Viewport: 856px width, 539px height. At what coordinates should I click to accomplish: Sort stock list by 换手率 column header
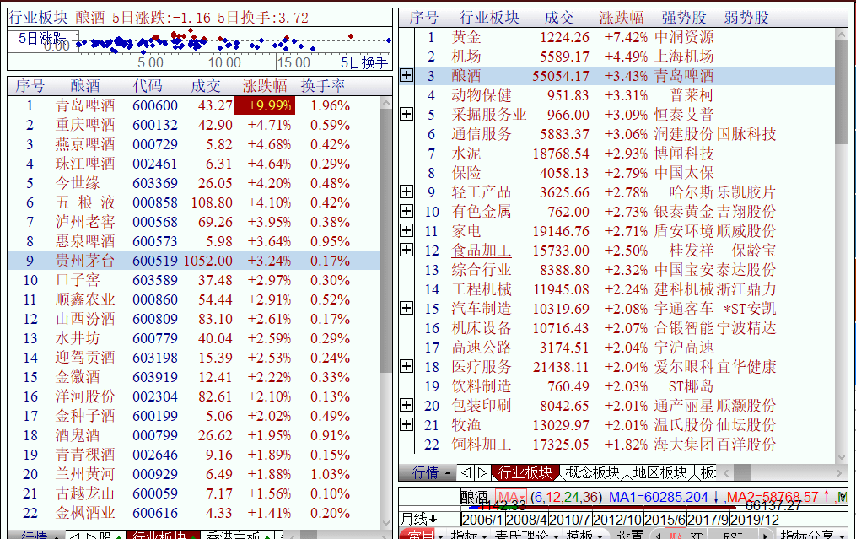tap(323, 86)
